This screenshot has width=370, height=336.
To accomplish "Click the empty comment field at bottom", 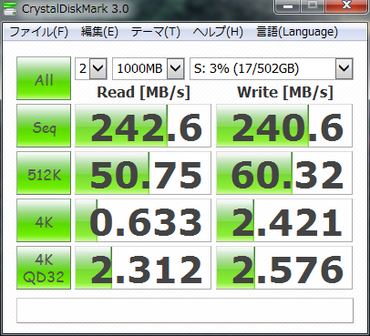I will pos(185,311).
